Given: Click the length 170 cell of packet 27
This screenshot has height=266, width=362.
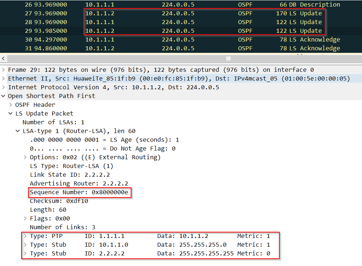Looking at the screenshot, I should (282, 13).
